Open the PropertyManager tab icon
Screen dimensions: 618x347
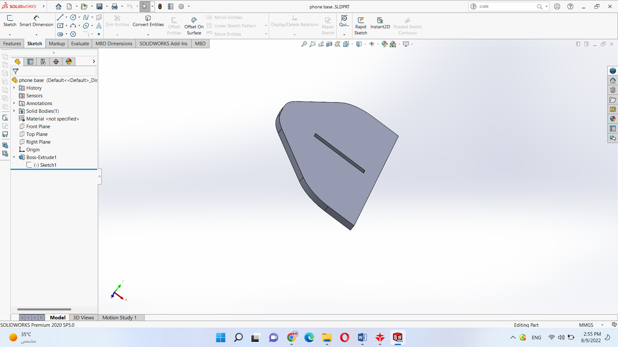tap(30, 62)
